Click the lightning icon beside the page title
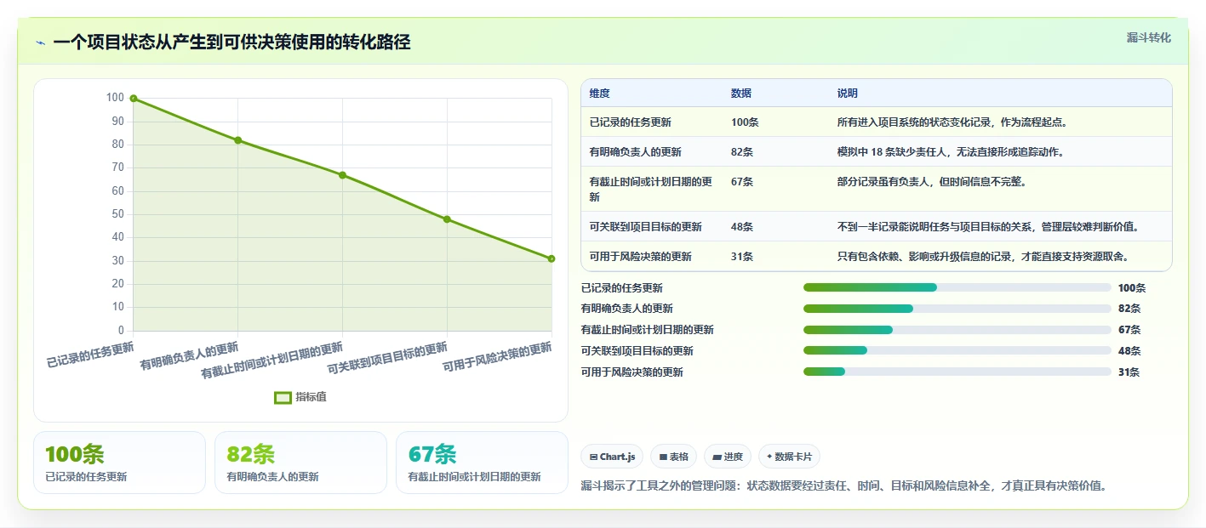The image size is (1206, 528). pos(41,43)
